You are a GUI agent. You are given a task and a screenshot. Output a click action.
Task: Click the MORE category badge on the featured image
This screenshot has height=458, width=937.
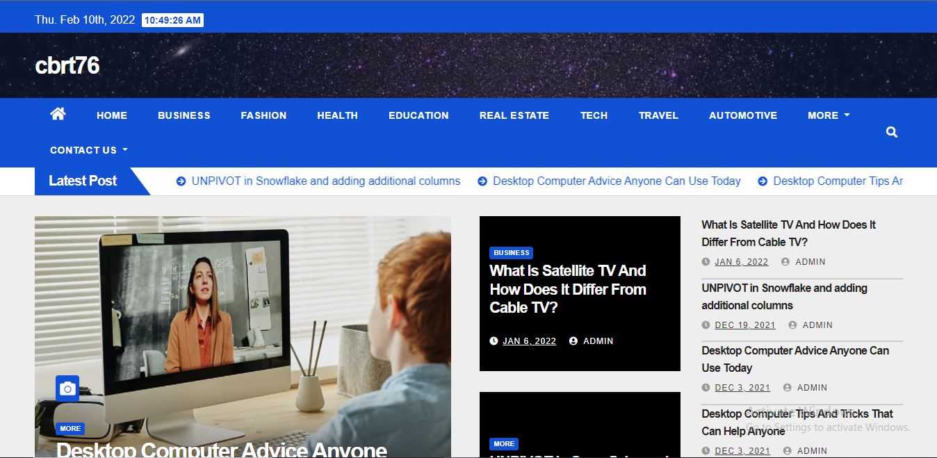[70, 429]
